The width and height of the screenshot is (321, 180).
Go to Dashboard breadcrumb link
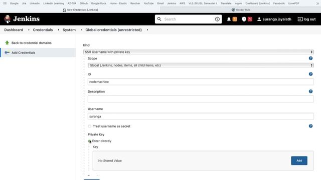click(x=14, y=30)
